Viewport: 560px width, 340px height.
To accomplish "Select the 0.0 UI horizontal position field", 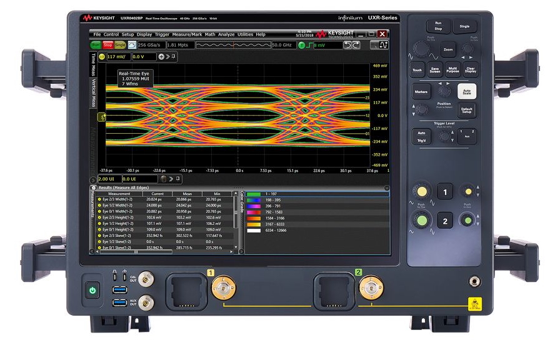I will click(139, 179).
